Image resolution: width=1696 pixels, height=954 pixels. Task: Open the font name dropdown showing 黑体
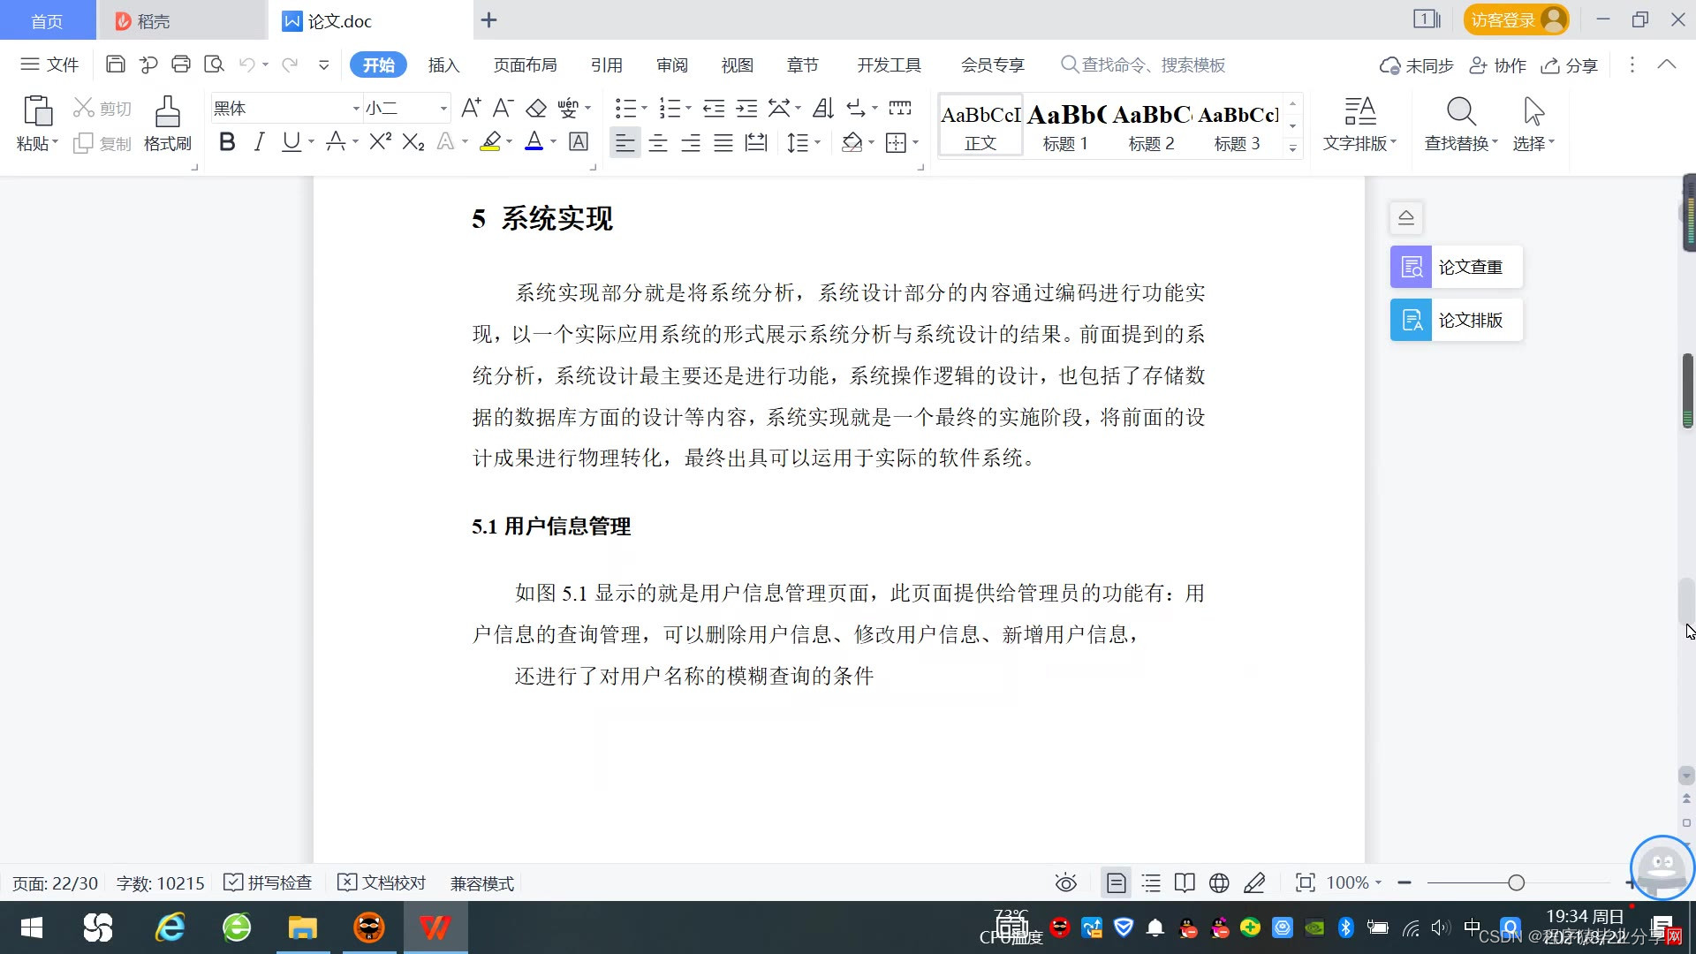(356, 109)
